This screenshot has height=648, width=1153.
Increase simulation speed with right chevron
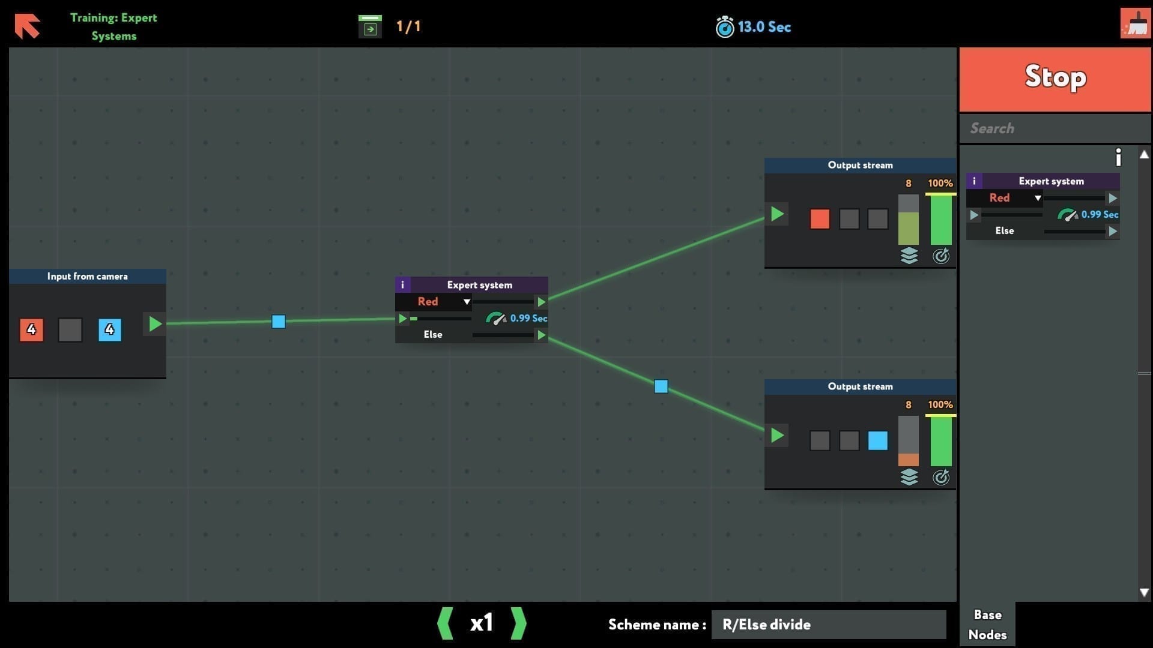tap(518, 623)
